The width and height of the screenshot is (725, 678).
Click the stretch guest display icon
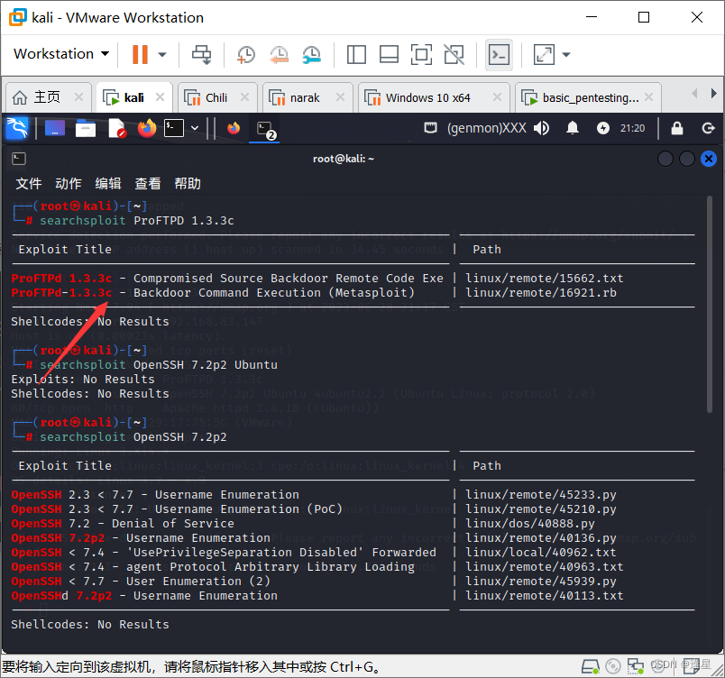(x=545, y=54)
